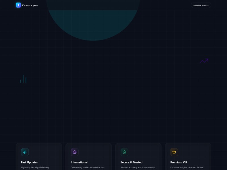Click the purple globe International icon
The height and width of the screenshot is (170, 227).
(75, 152)
